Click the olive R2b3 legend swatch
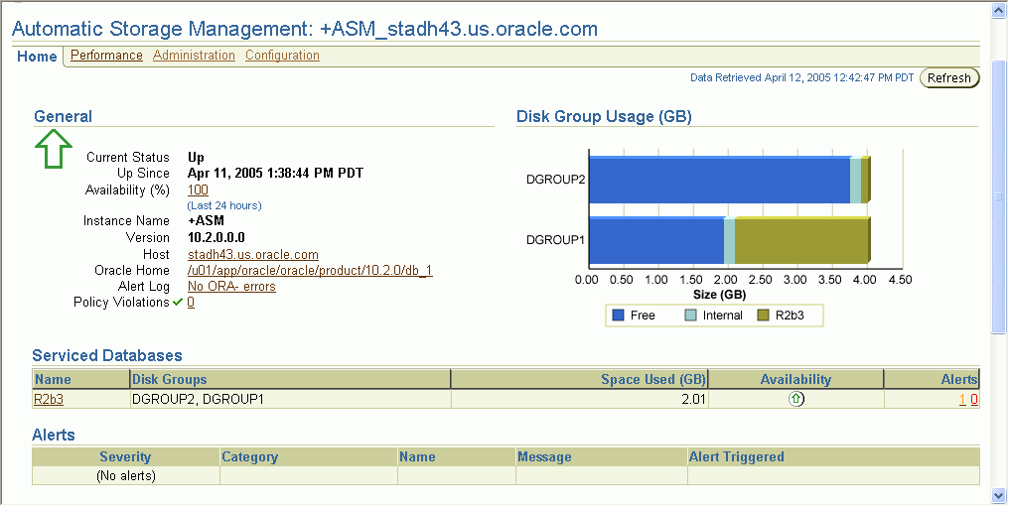 coord(764,316)
